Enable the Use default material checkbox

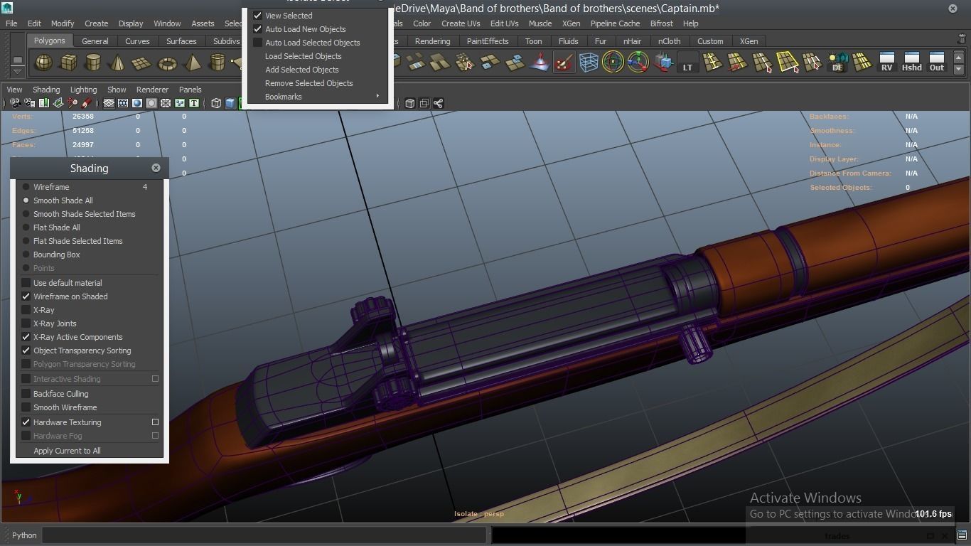click(26, 283)
